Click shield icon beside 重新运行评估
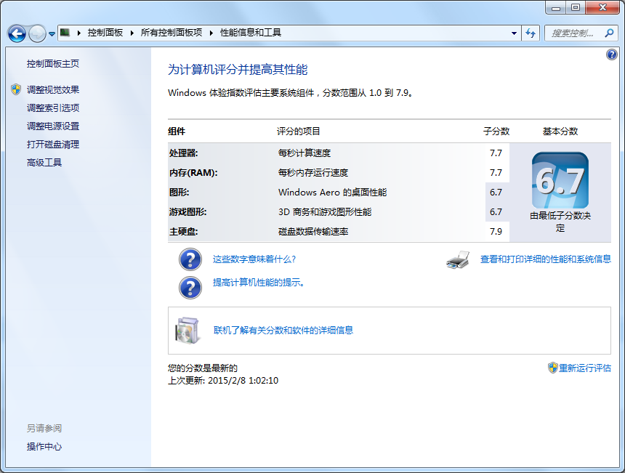625x473 pixels. click(x=552, y=368)
